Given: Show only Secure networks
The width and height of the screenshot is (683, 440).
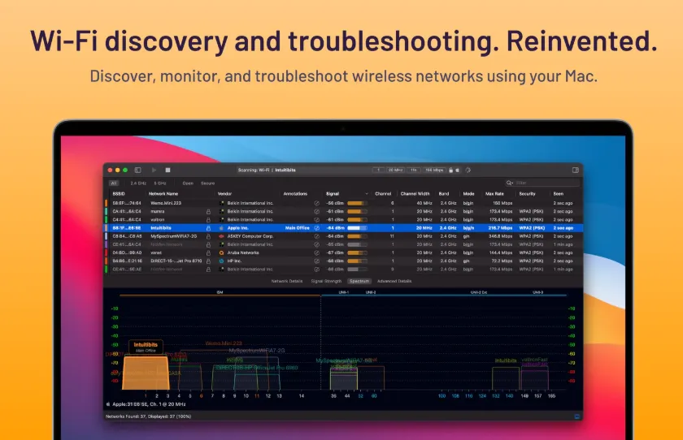Looking at the screenshot, I should 208,183.
